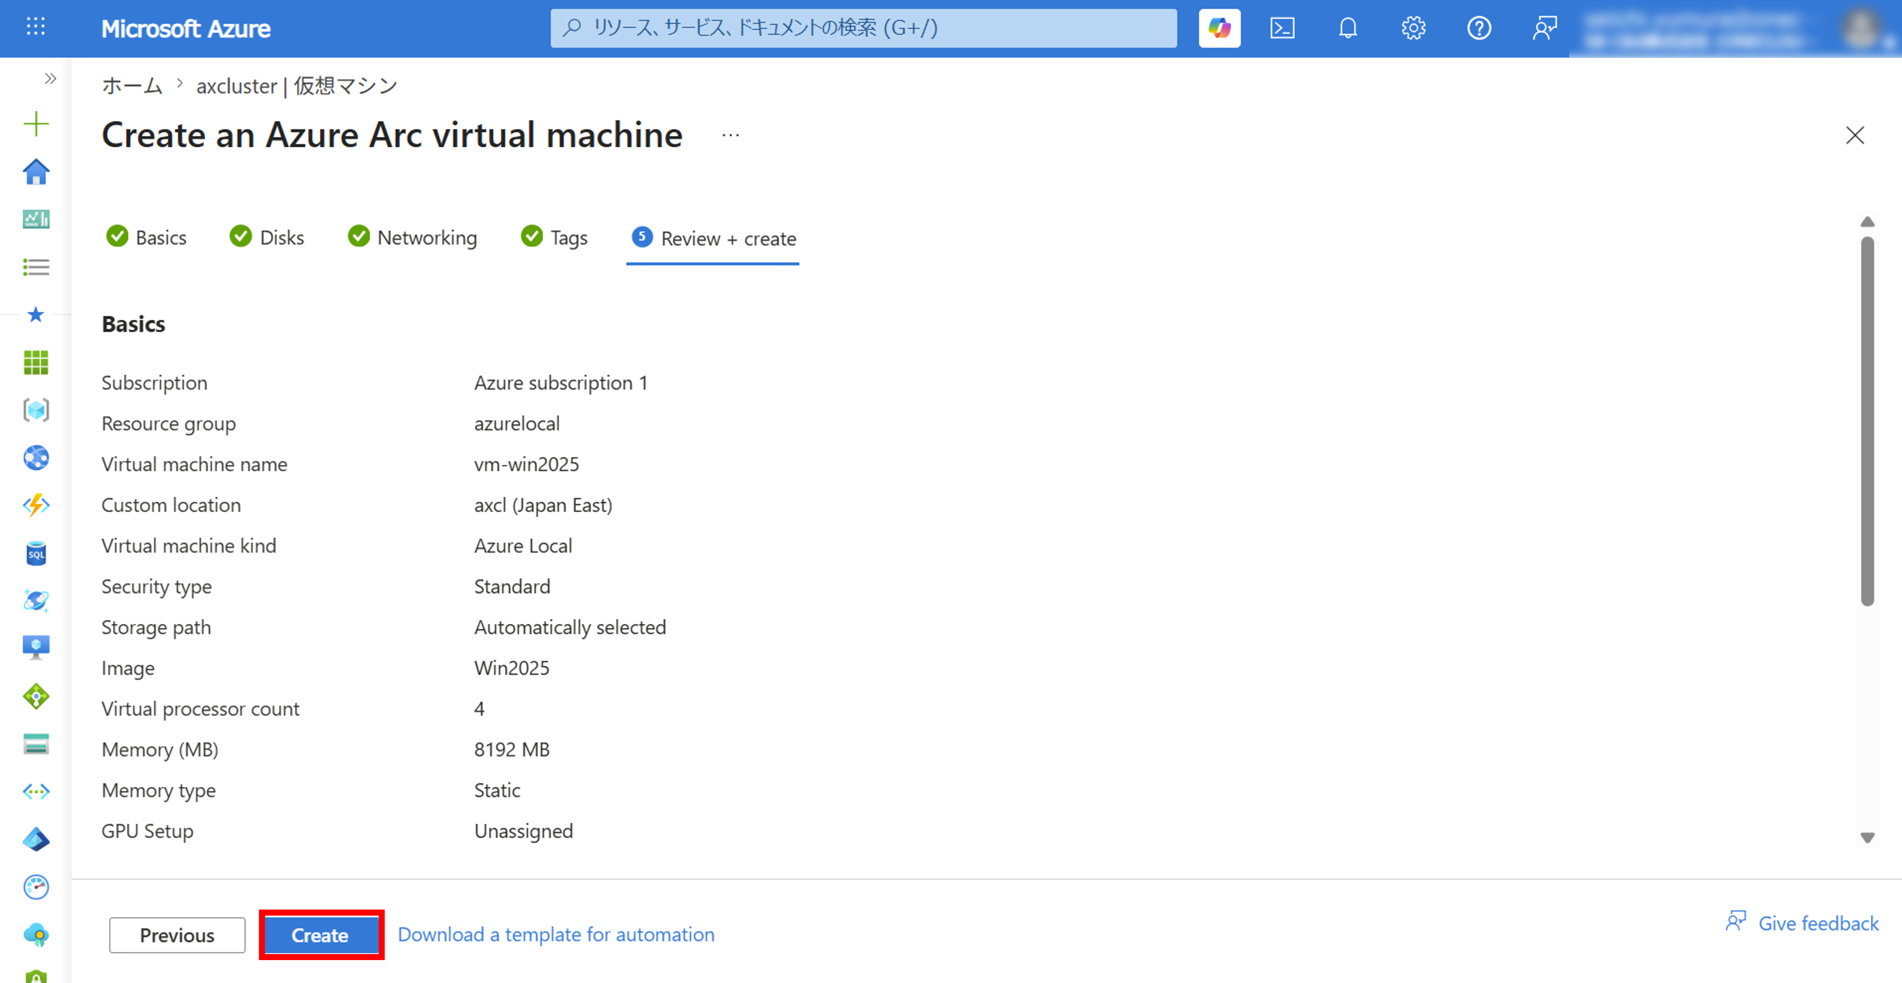
Task: Click the scrollbar down arrow
Action: point(1867,838)
